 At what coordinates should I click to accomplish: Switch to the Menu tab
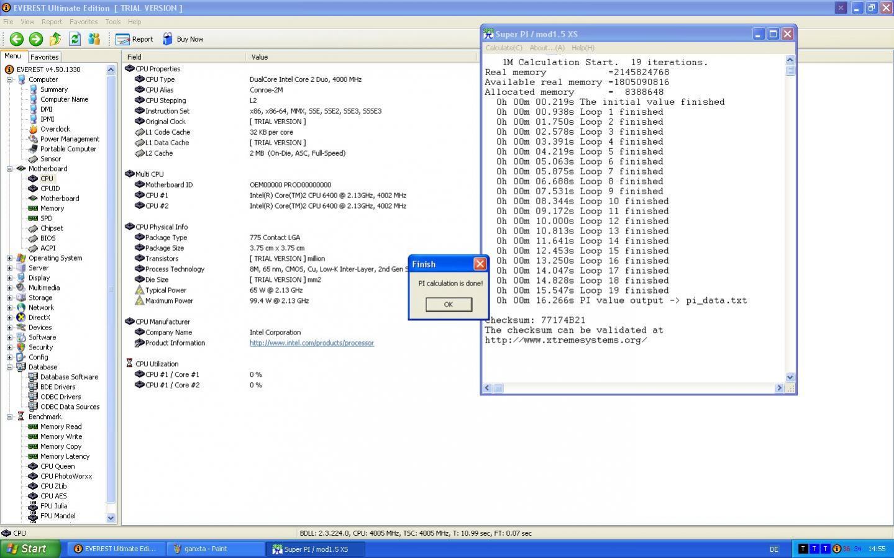tap(12, 56)
